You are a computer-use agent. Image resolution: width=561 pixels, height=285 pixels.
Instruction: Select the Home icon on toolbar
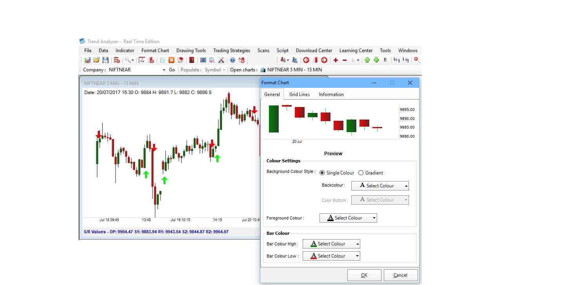(x=180, y=60)
